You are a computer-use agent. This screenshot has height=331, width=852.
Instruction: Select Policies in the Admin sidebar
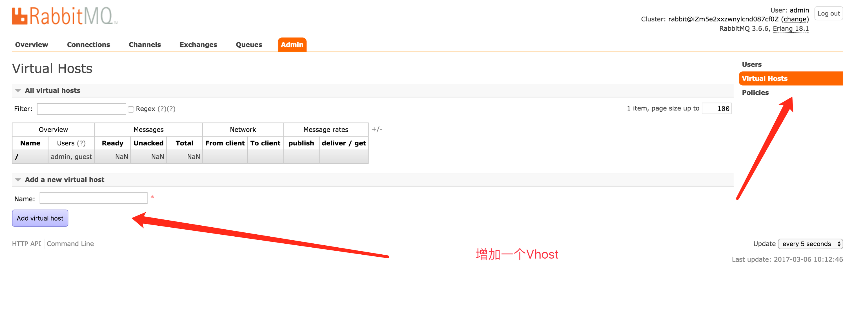[x=755, y=93]
